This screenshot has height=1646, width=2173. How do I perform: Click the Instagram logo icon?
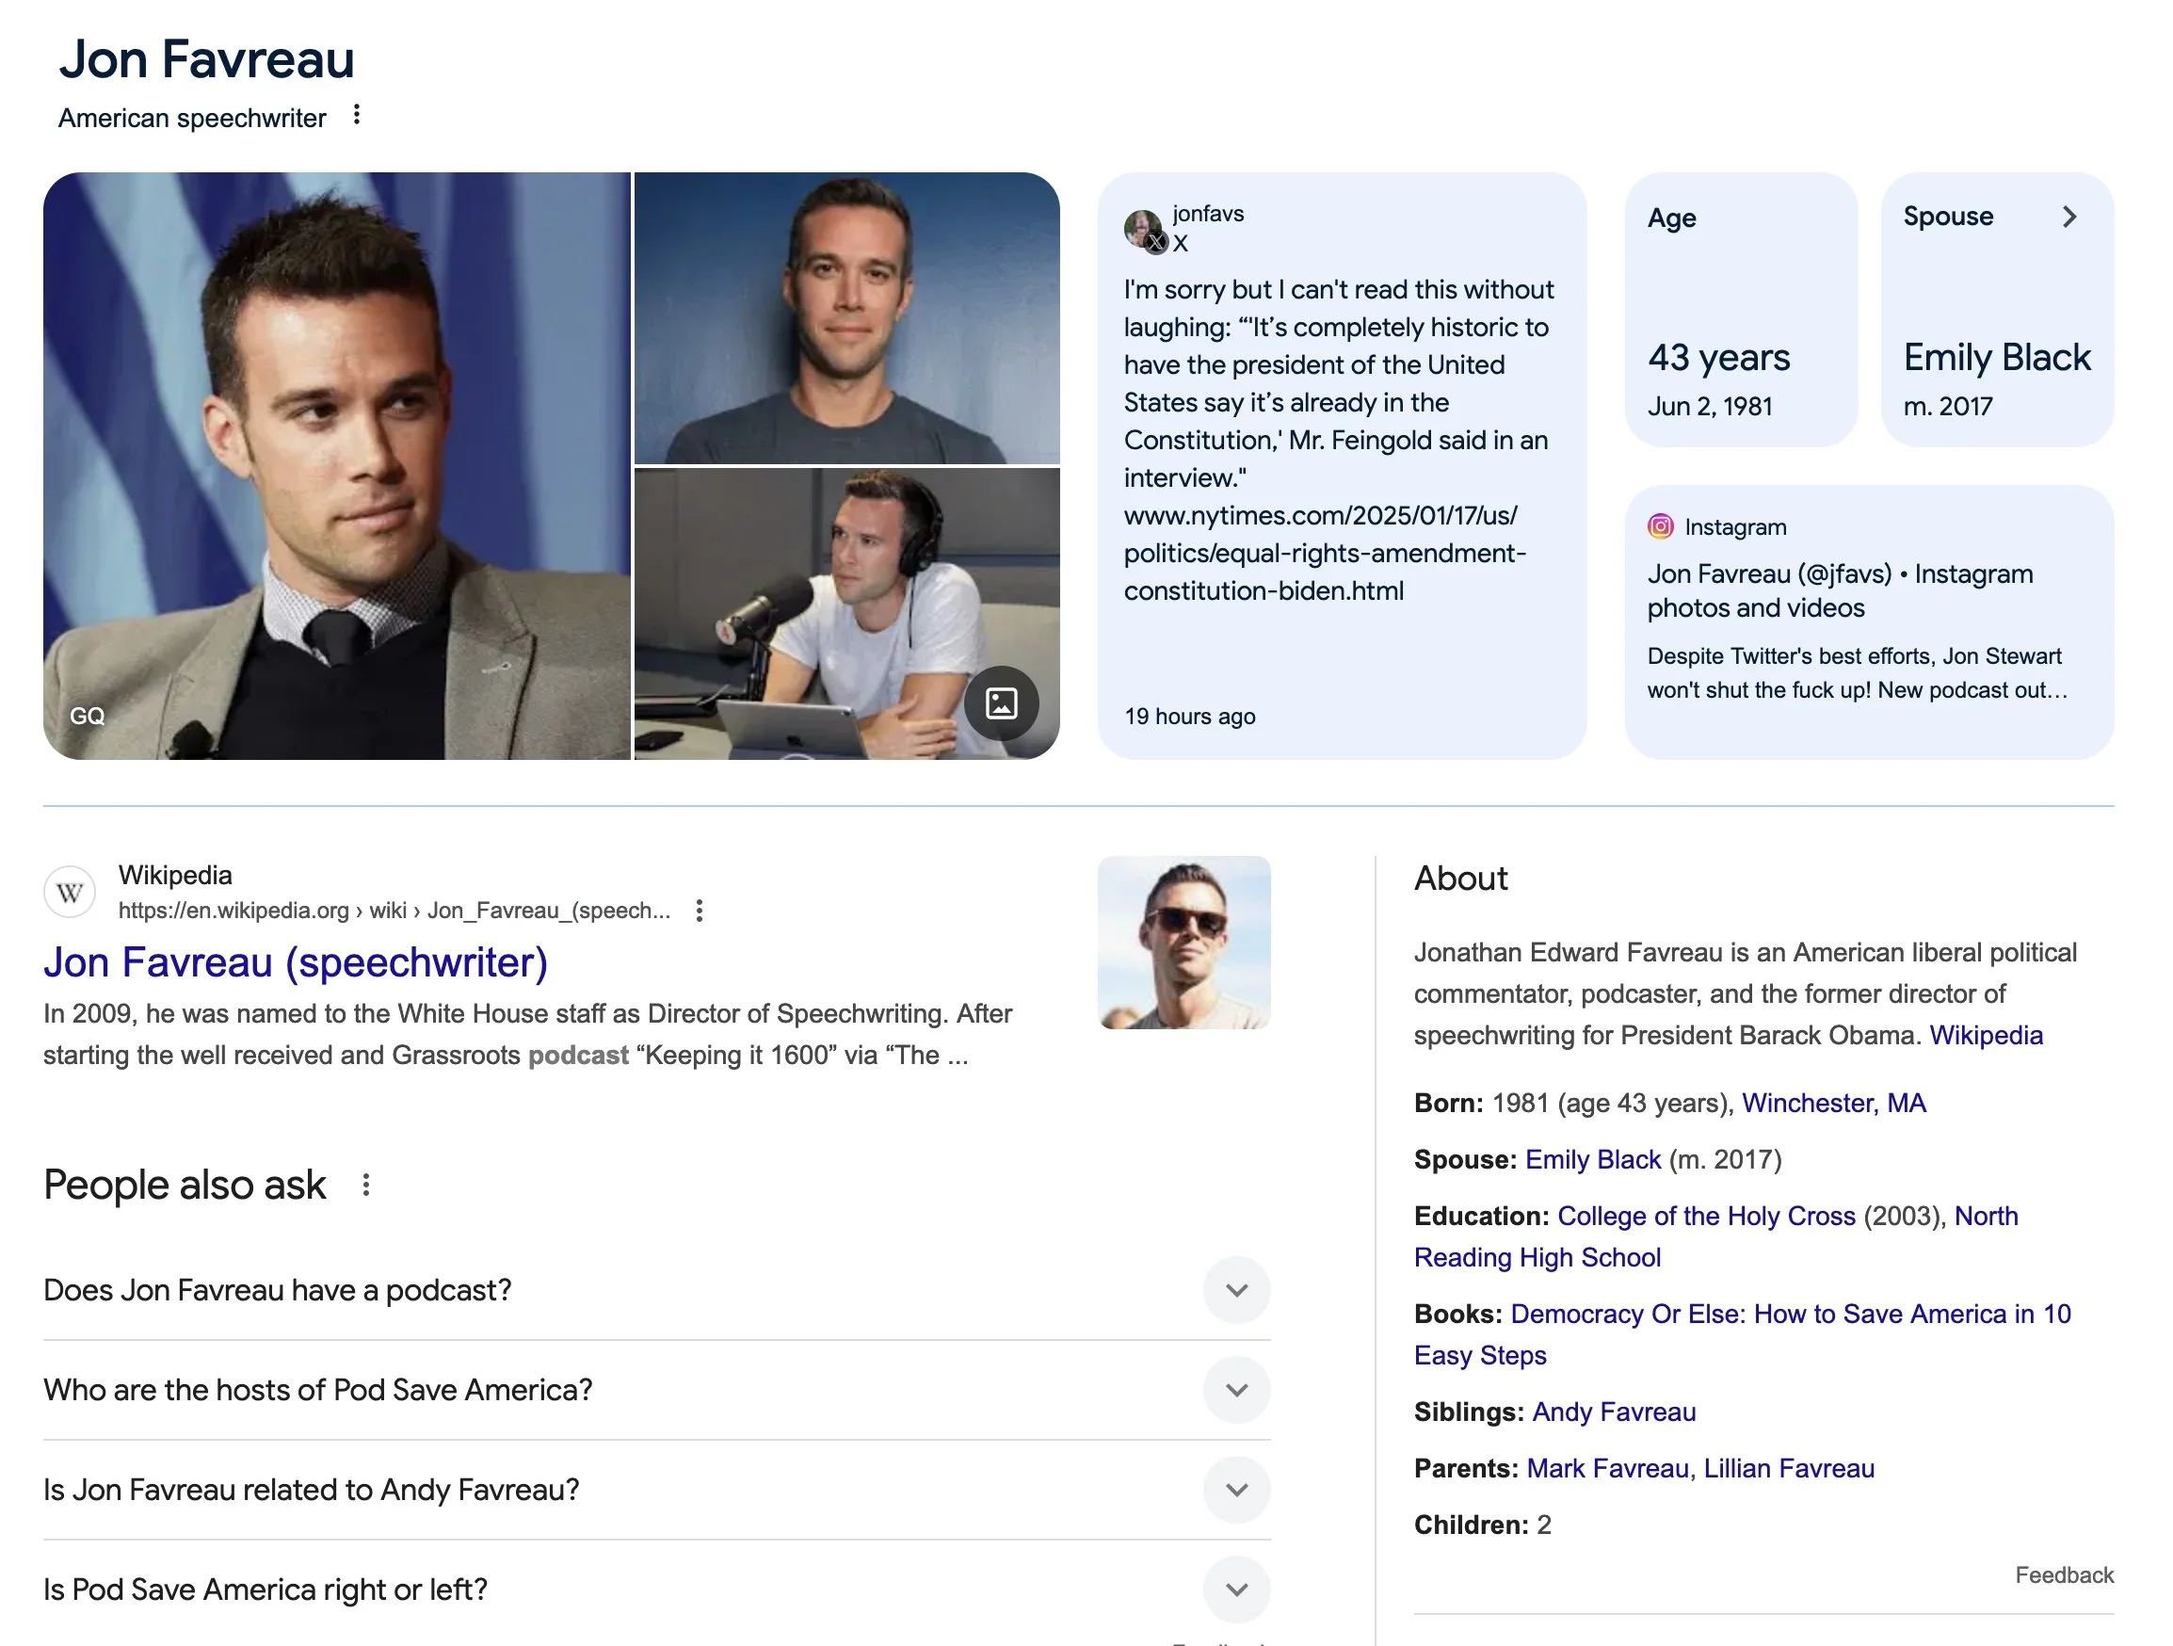[1660, 526]
